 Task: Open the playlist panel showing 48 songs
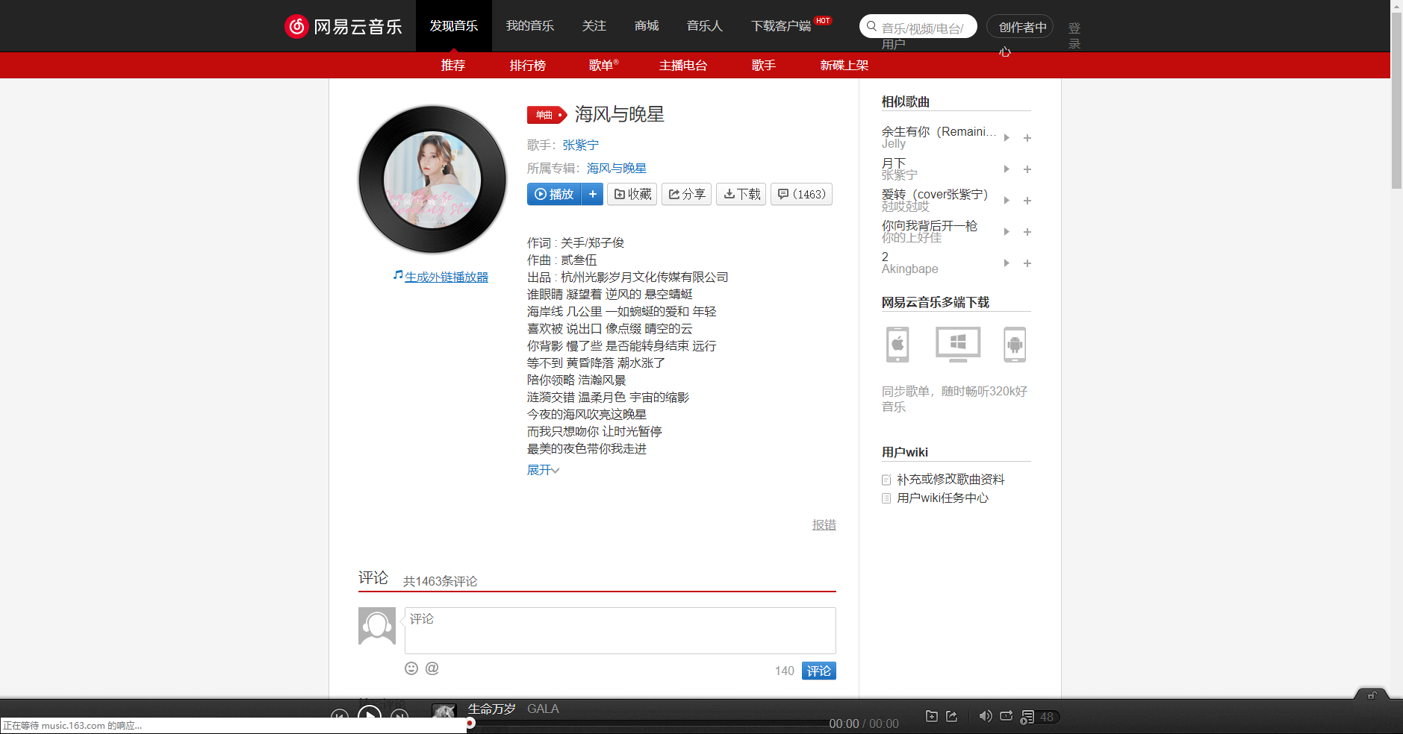click(1036, 717)
